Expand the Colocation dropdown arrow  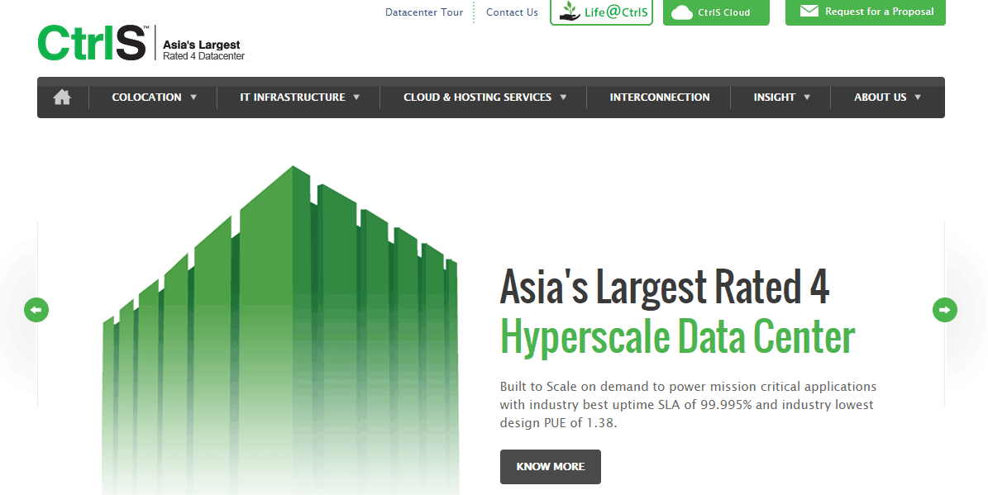click(x=193, y=97)
